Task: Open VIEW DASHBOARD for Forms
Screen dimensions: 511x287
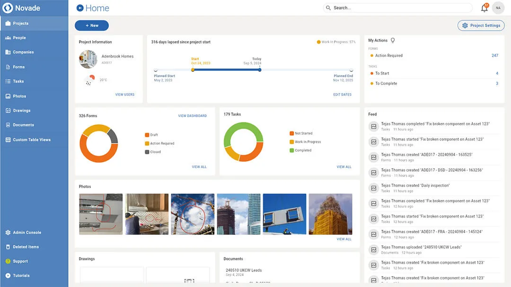Action: tap(192, 116)
